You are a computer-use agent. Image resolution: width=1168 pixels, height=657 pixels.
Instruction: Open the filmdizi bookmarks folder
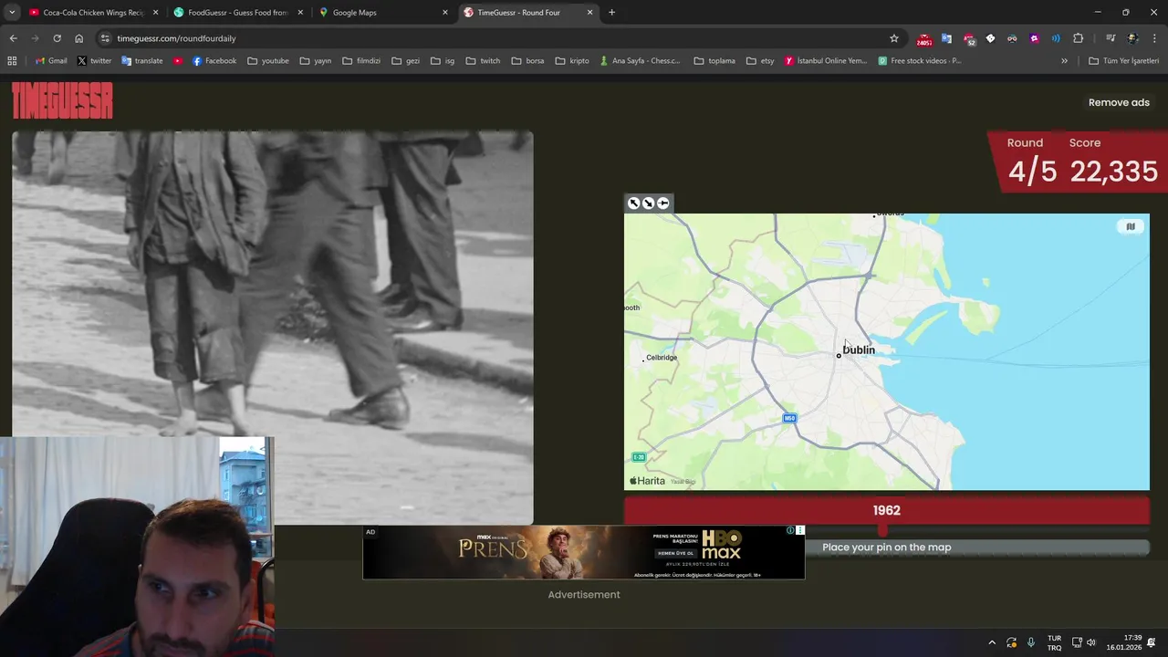click(360, 61)
